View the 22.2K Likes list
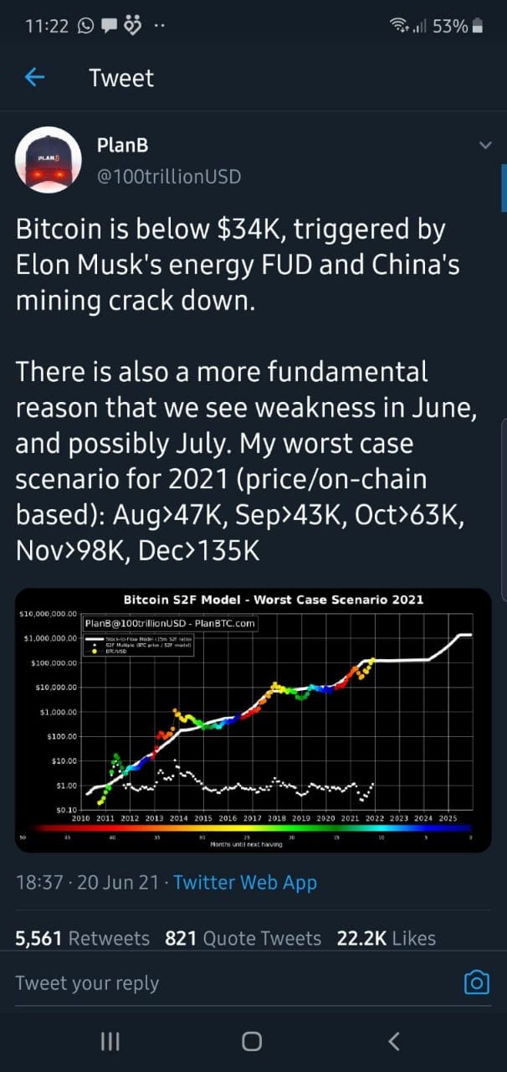507x1072 pixels. pyautogui.click(x=387, y=938)
